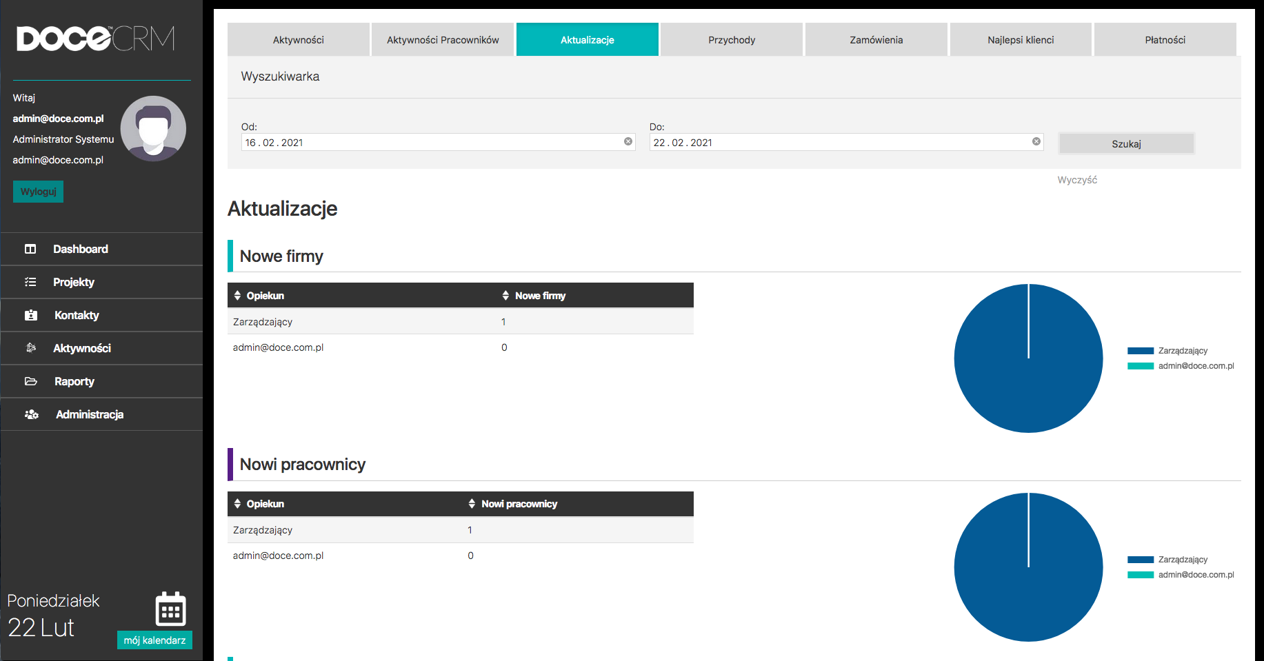Image resolution: width=1264 pixels, height=661 pixels.
Task: Sort by the Nowe firmy column
Action: 534,296
